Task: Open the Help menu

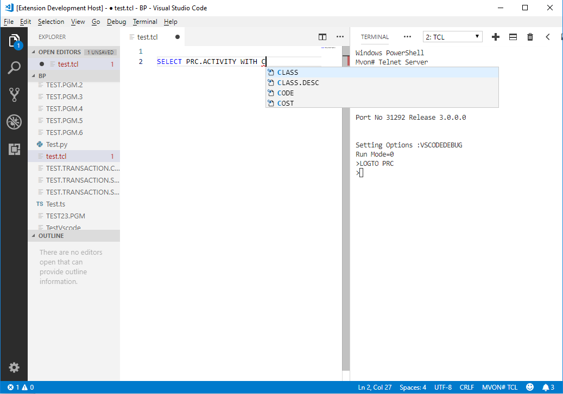Action: 170,22
